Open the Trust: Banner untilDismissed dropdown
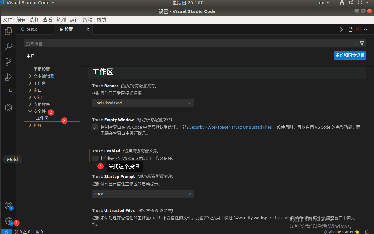The image size is (374, 234). (x=143, y=103)
